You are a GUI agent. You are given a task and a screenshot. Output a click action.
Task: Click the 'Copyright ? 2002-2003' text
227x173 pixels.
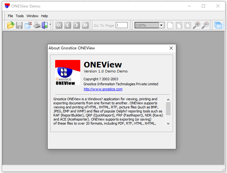click(101, 79)
